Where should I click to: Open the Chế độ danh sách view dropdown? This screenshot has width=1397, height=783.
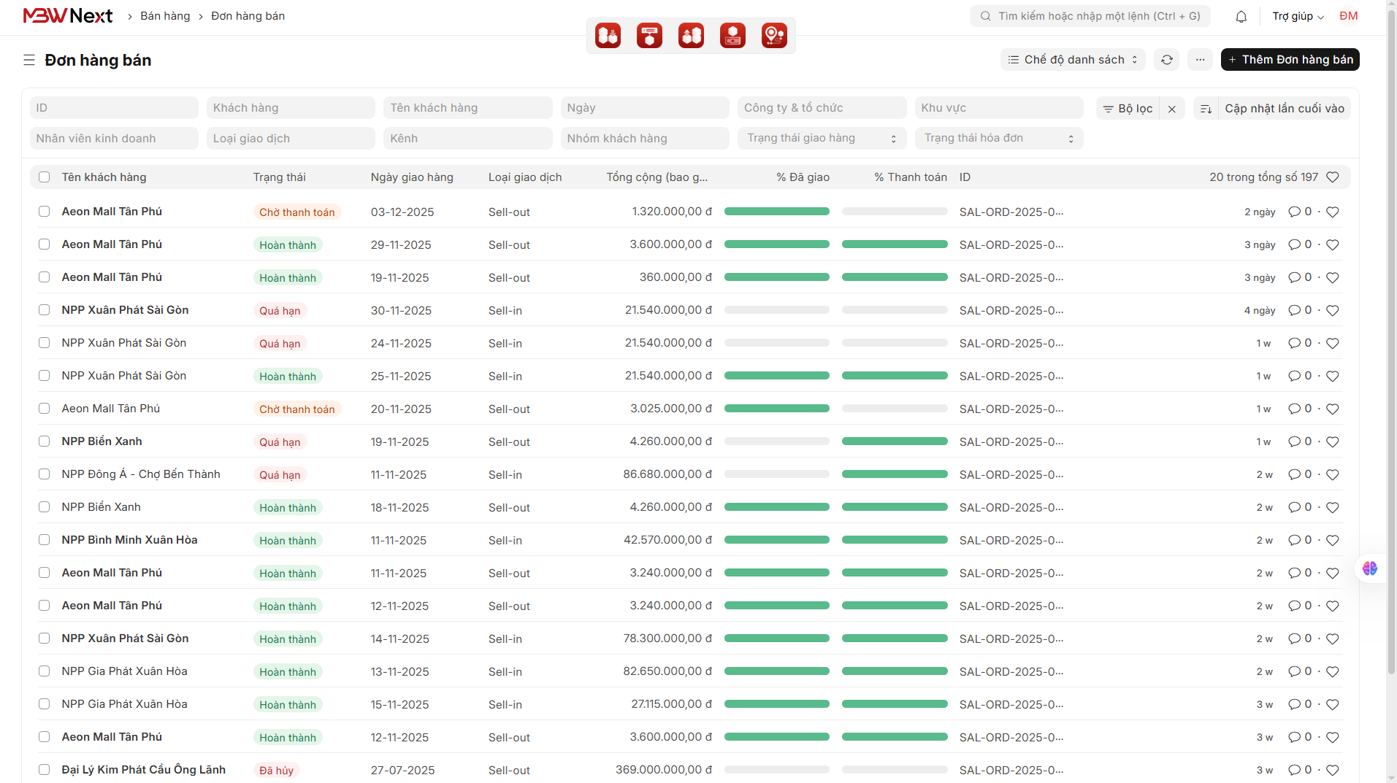point(1072,60)
